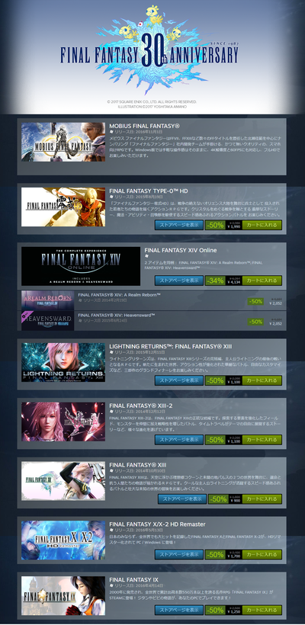Add LIGHTNING RETURNS to cart

262,380
